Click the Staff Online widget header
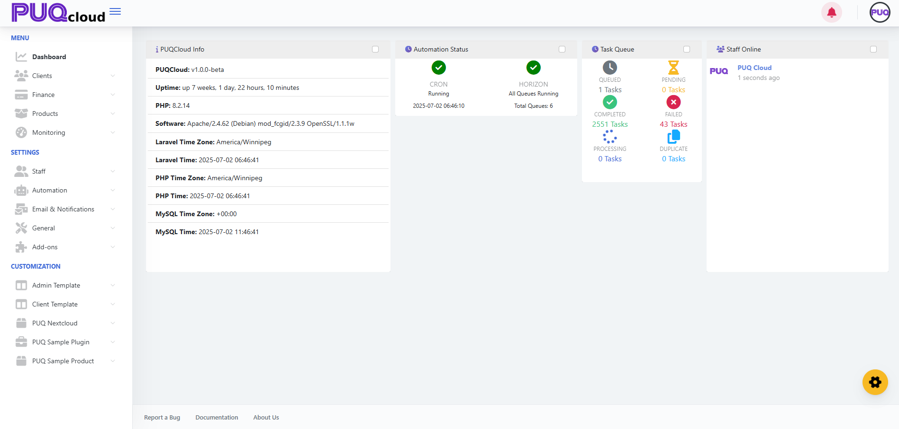 pyautogui.click(x=797, y=49)
